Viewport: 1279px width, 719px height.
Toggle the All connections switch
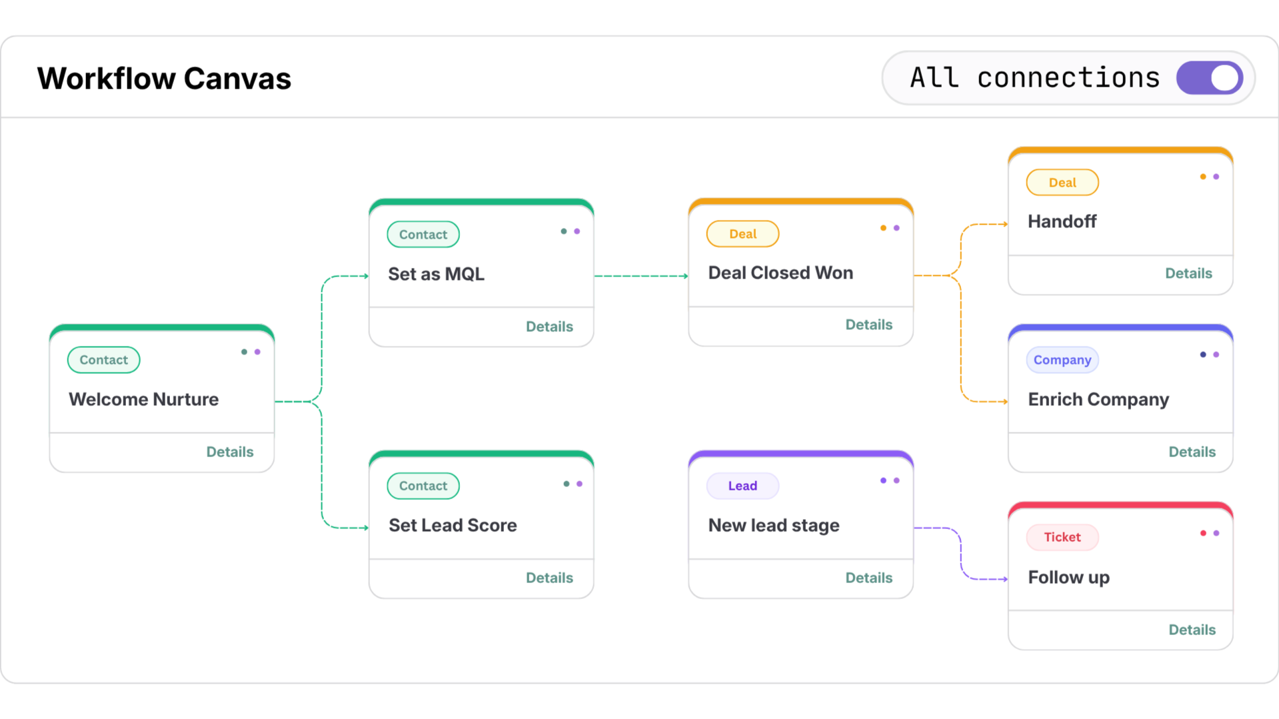pyautogui.click(x=1209, y=78)
